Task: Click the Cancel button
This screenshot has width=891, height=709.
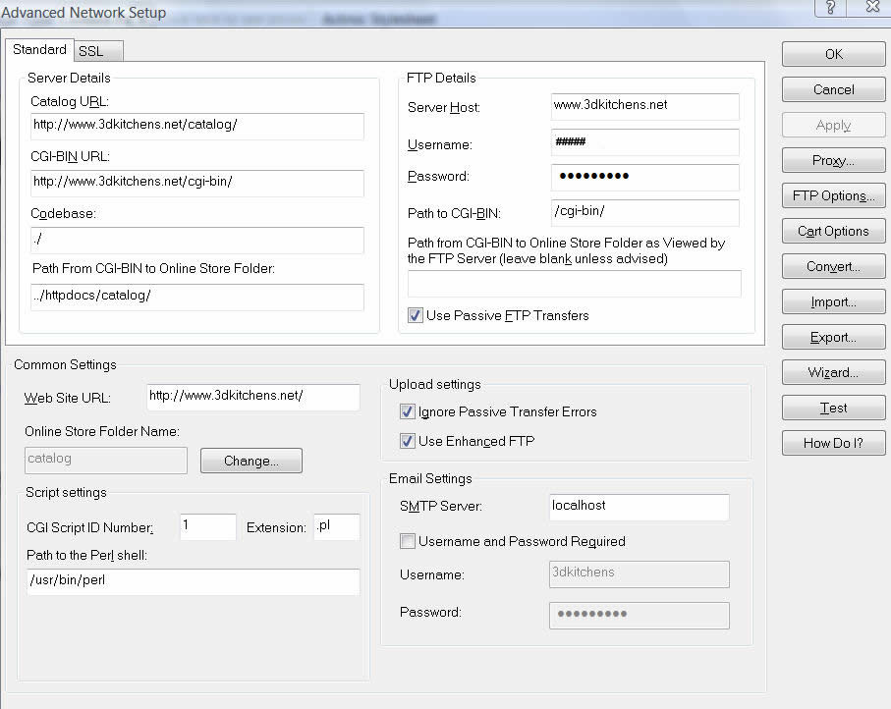Action: click(x=833, y=89)
